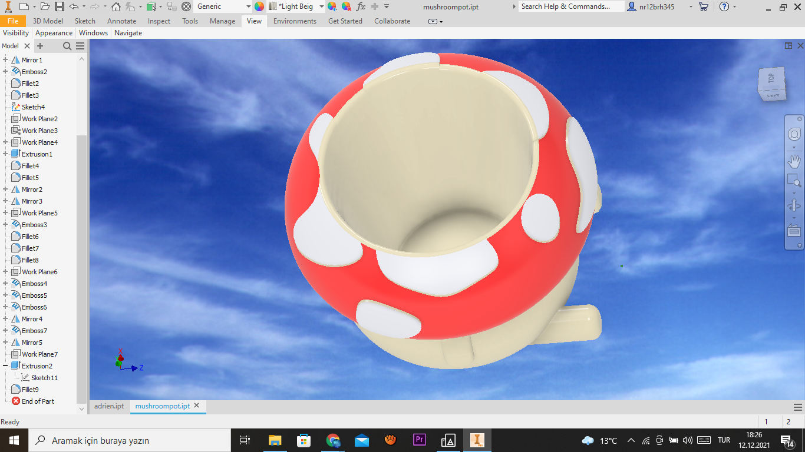This screenshot has height=452, width=805.
Task: Switch to the adrien.ipt document tab
Action: pyautogui.click(x=109, y=406)
